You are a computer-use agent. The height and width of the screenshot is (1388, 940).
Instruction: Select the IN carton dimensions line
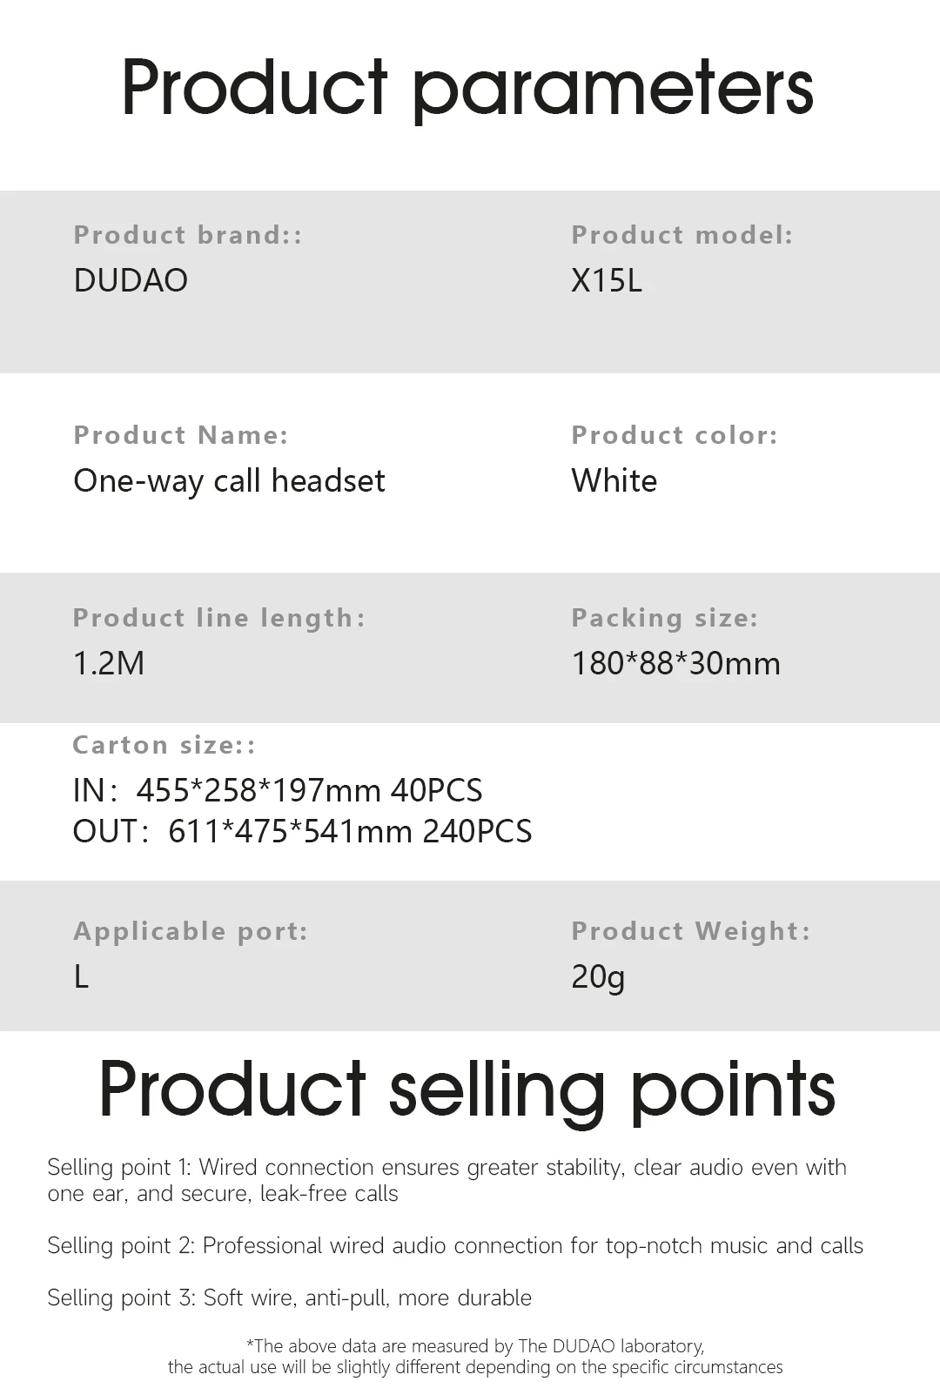(x=277, y=791)
